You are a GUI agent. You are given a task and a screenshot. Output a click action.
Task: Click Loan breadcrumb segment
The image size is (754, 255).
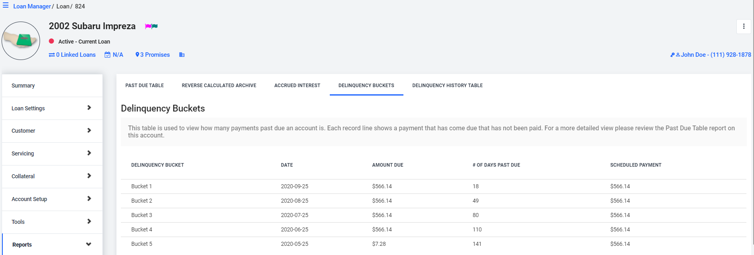(x=62, y=6)
